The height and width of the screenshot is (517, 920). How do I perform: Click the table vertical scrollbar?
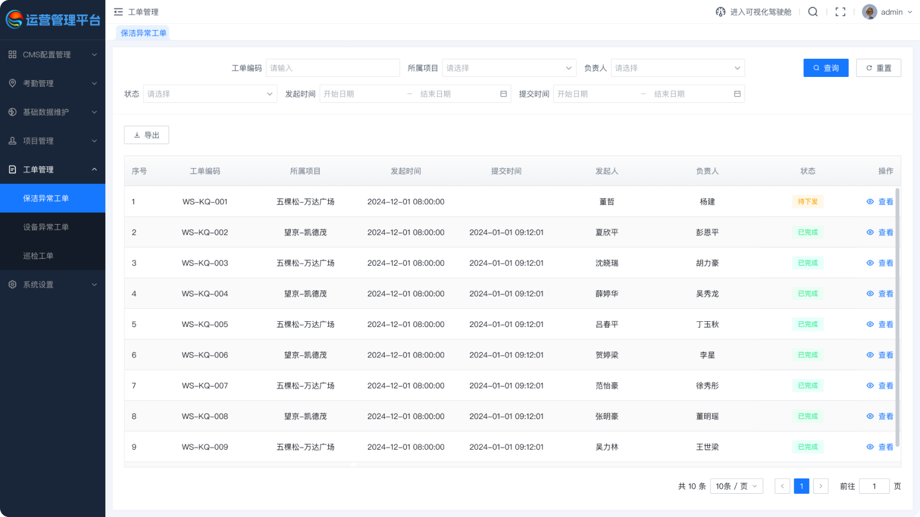[x=897, y=318]
